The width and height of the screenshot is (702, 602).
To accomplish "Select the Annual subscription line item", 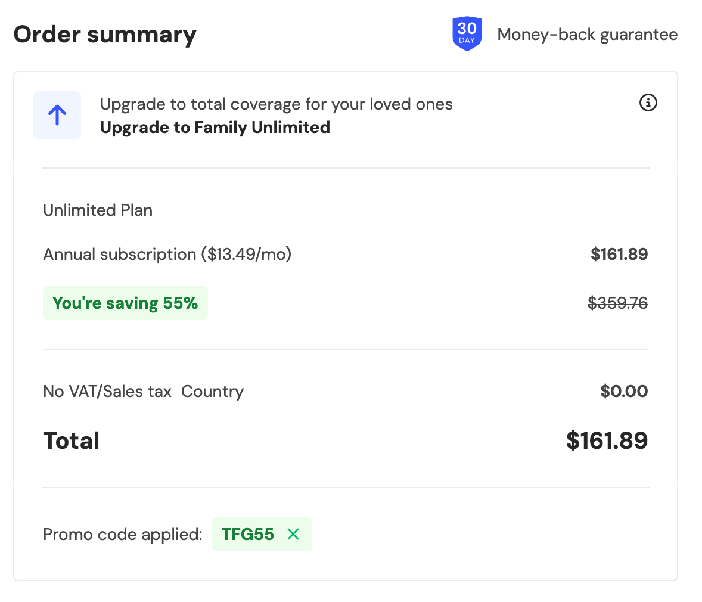I will 167,254.
